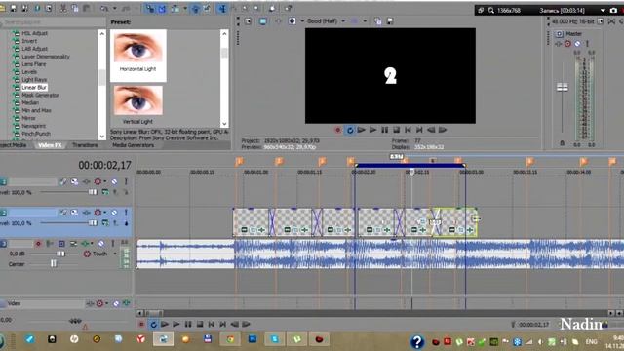This screenshot has height=351, width=624.
Task: Open the preview overlays dropdown arrow
Action: [365, 21]
